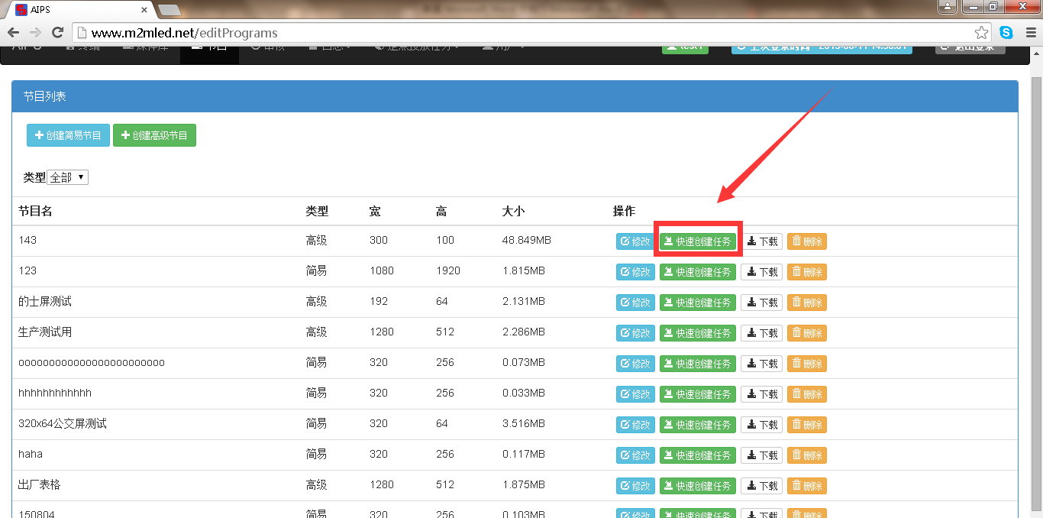Quick-create a task for program 123
The image size is (1043, 518).
coord(698,272)
